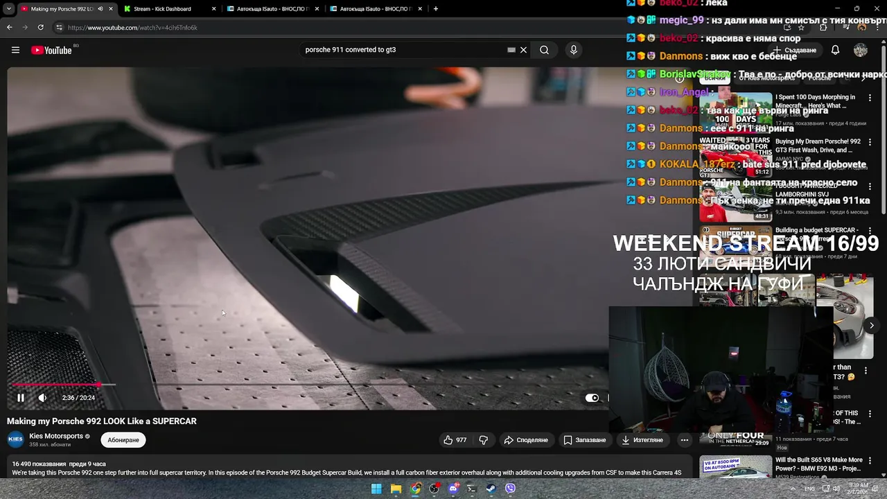Open the three-dot more actions under the video
This screenshot has height=499, width=887.
tap(685, 440)
